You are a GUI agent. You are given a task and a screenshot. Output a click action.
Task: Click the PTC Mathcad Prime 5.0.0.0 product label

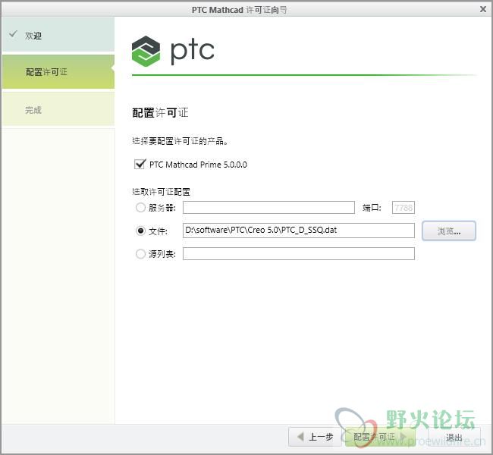[198, 165]
